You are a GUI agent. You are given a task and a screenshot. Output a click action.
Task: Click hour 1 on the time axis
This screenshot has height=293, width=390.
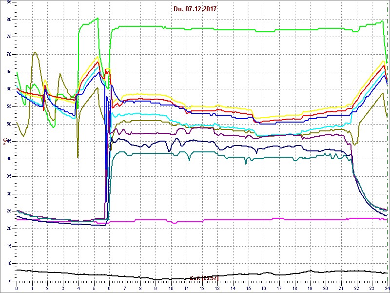pos(32,288)
